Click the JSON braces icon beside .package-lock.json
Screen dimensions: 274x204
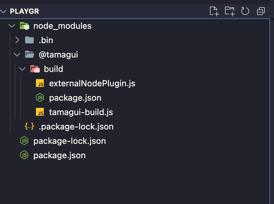point(29,127)
